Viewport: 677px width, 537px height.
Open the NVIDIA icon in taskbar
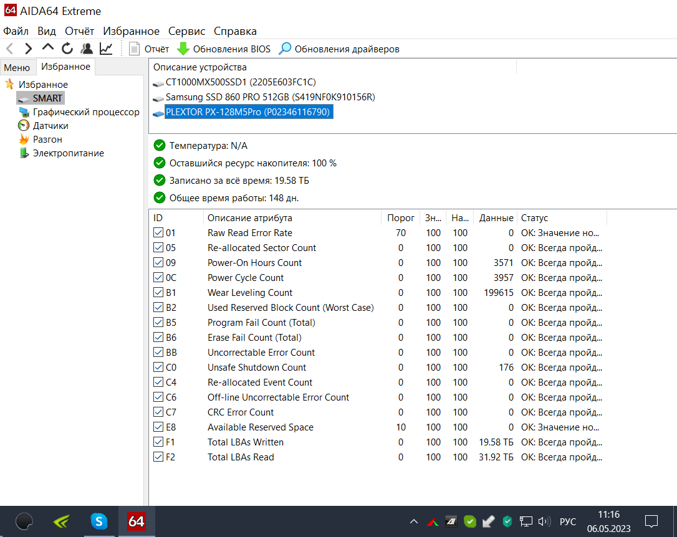(62, 521)
